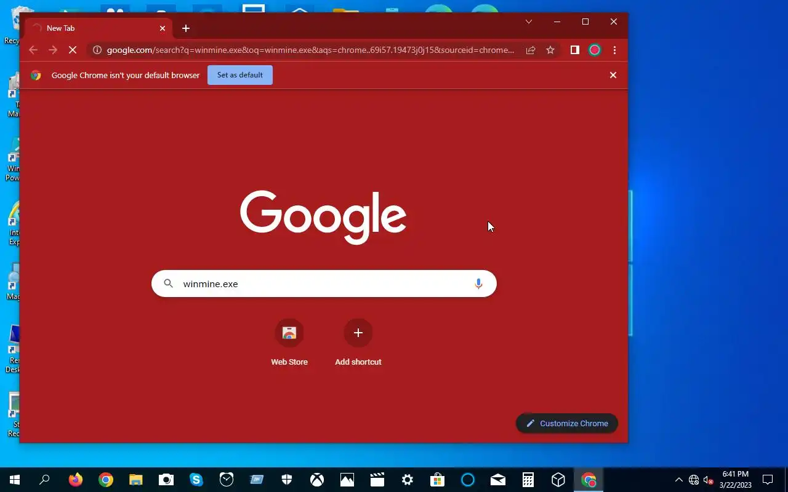The height and width of the screenshot is (492, 788).
Task: Share this page via share icon
Action: pyautogui.click(x=531, y=50)
